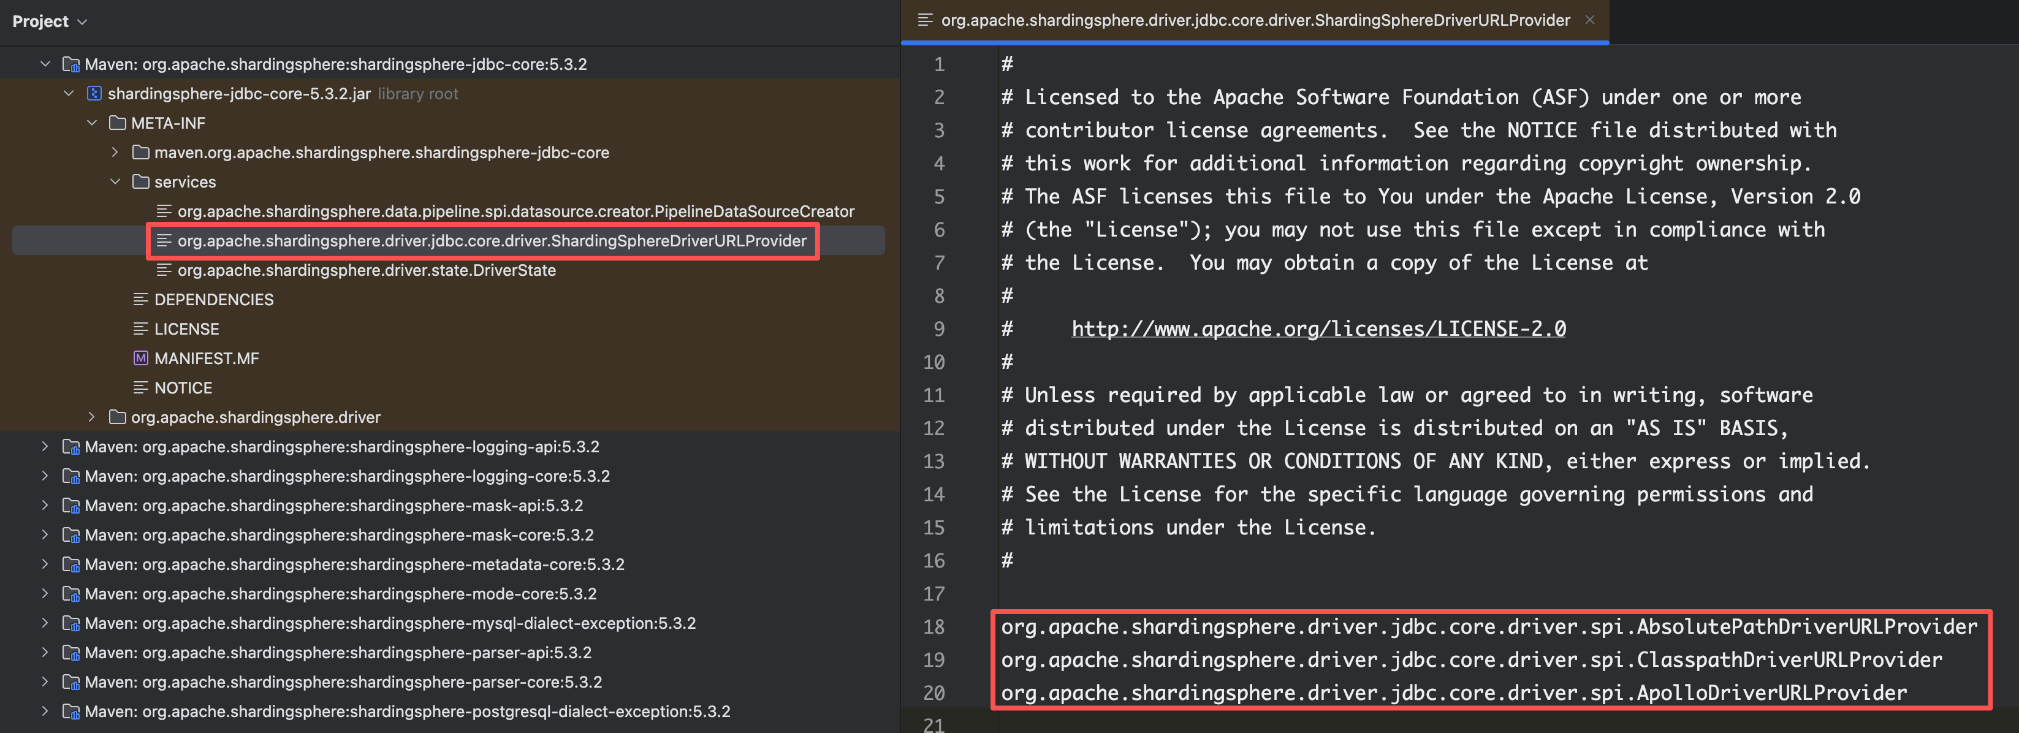
Task: Select the PipelineDataSourceCreator services file
Action: click(515, 211)
